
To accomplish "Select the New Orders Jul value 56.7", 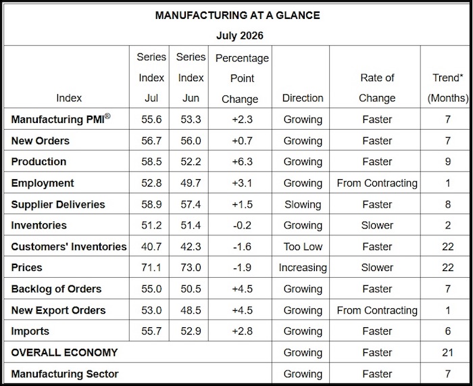I will pos(151,141).
